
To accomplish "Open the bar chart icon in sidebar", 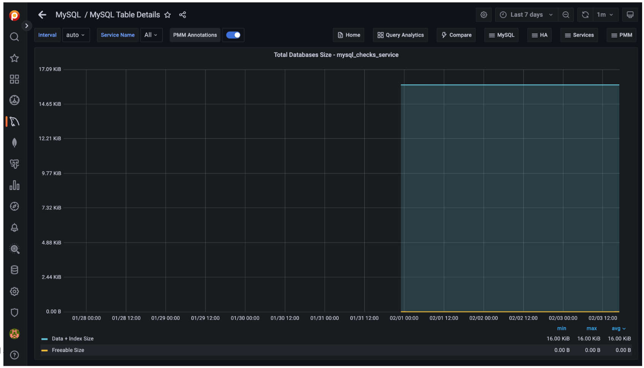I will [x=14, y=185].
